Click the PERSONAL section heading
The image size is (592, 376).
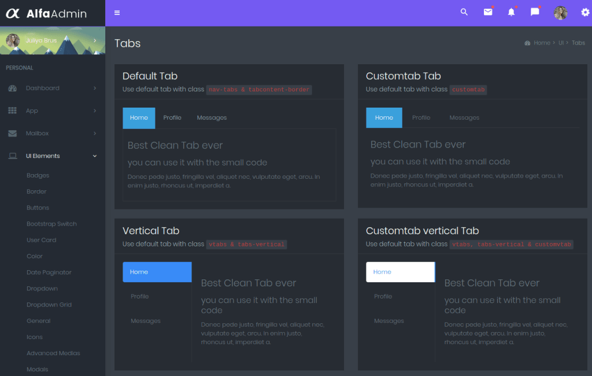[x=20, y=68]
